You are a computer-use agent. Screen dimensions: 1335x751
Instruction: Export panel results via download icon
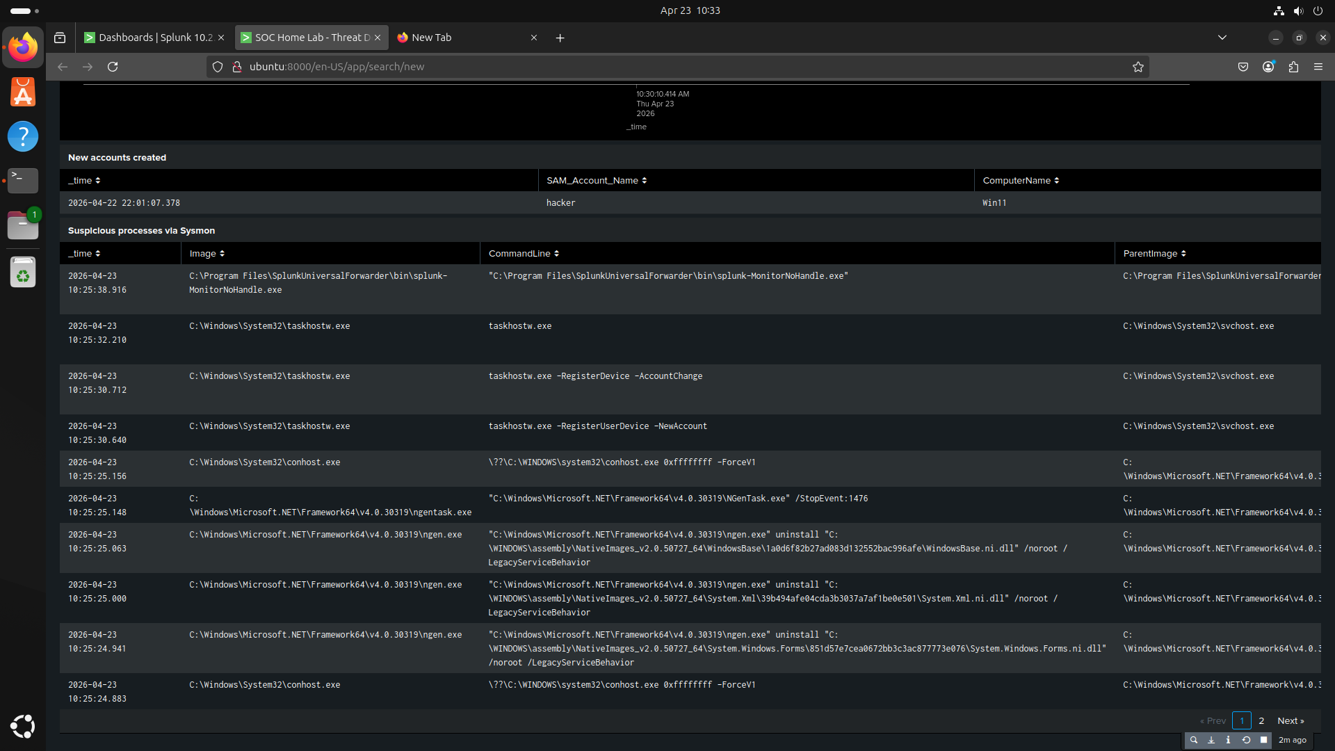point(1211,740)
